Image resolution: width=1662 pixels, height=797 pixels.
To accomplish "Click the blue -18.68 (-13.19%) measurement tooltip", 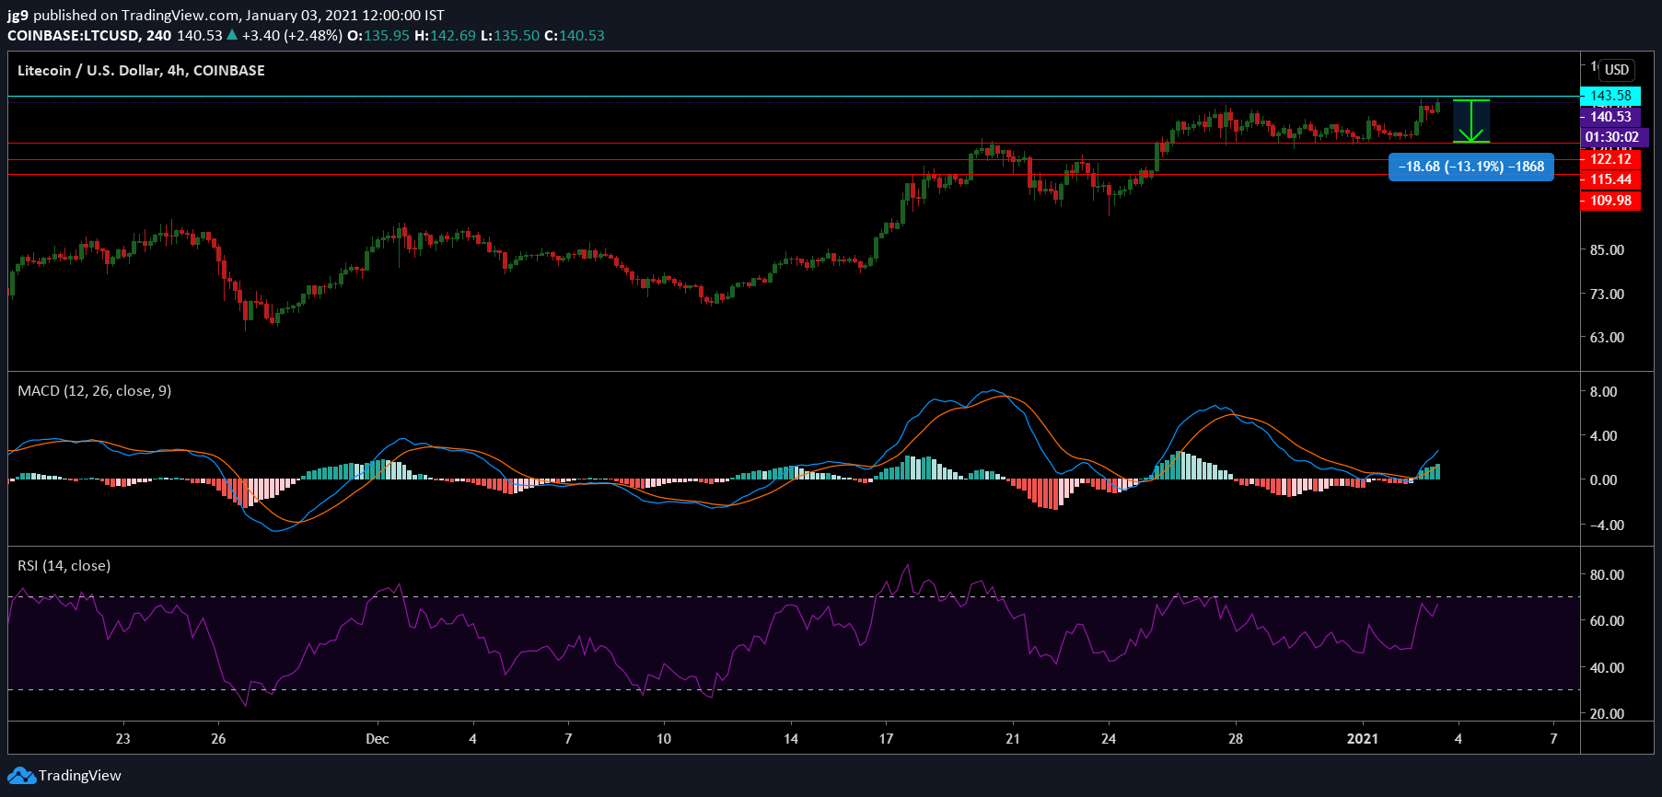I will pyautogui.click(x=1471, y=167).
